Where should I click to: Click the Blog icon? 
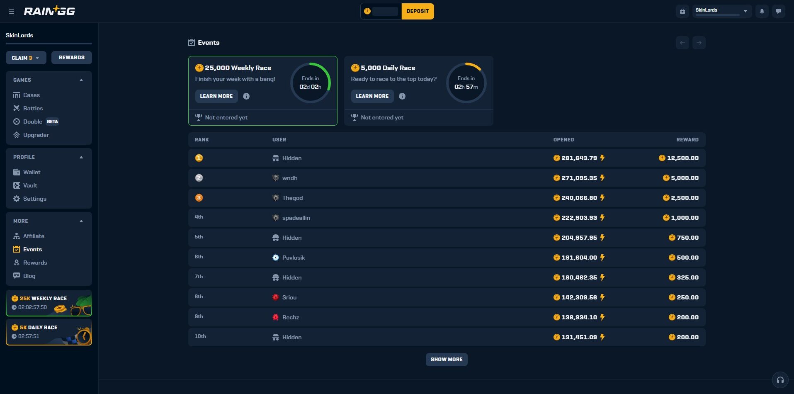point(17,276)
